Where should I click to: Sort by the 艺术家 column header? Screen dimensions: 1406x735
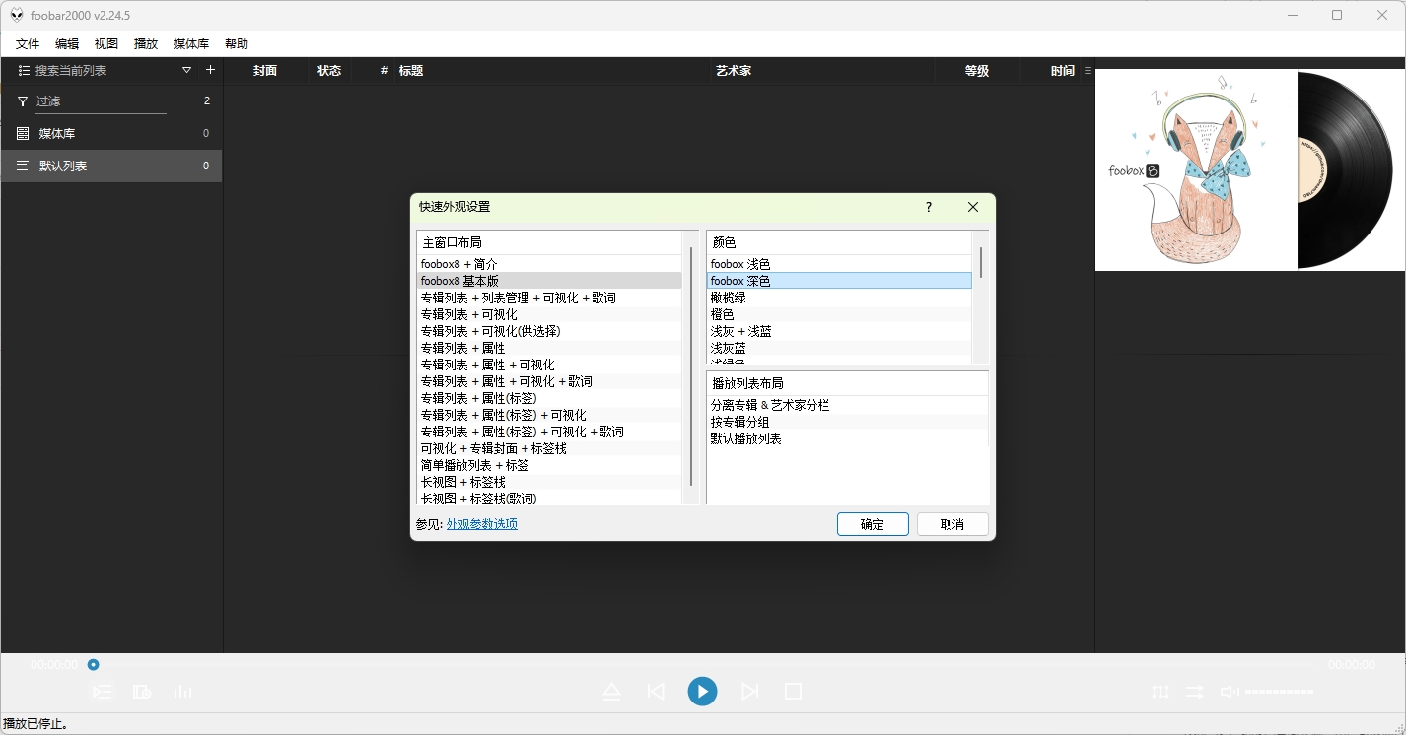[823, 71]
